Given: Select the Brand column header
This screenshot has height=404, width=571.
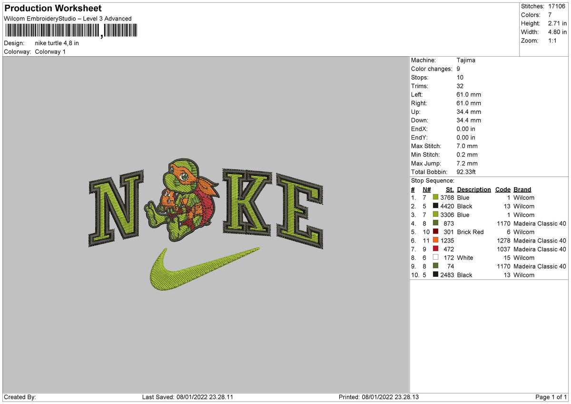Looking at the screenshot, I should pos(522,189).
